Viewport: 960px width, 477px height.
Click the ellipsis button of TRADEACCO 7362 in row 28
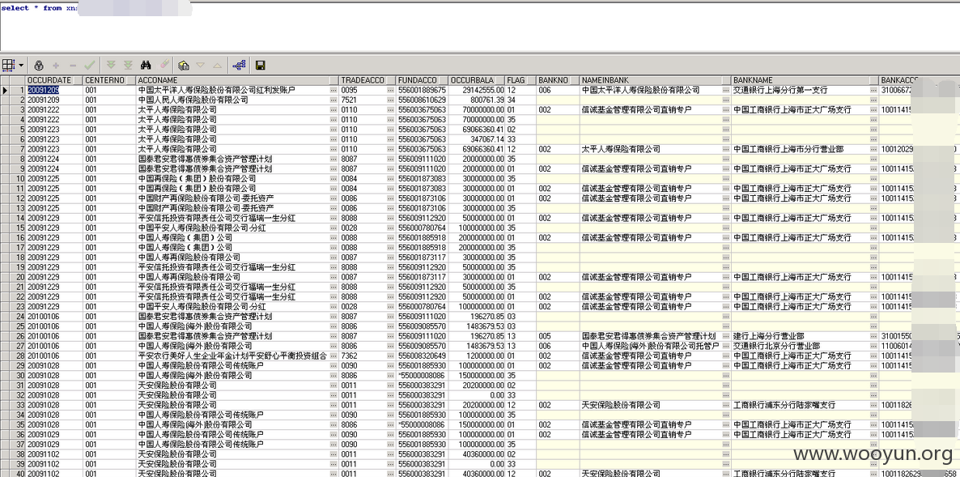(x=391, y=356)
